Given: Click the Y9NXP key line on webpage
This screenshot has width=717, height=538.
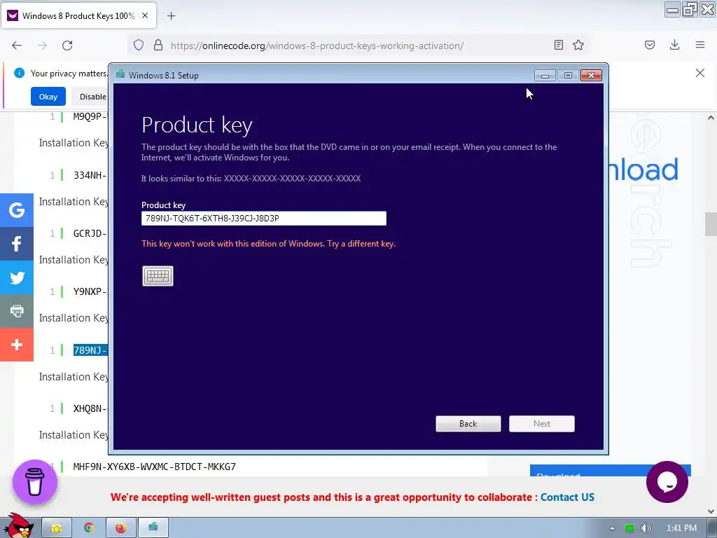Looking at the screenshot, I should pyautogui.click(x=90, y=291).
